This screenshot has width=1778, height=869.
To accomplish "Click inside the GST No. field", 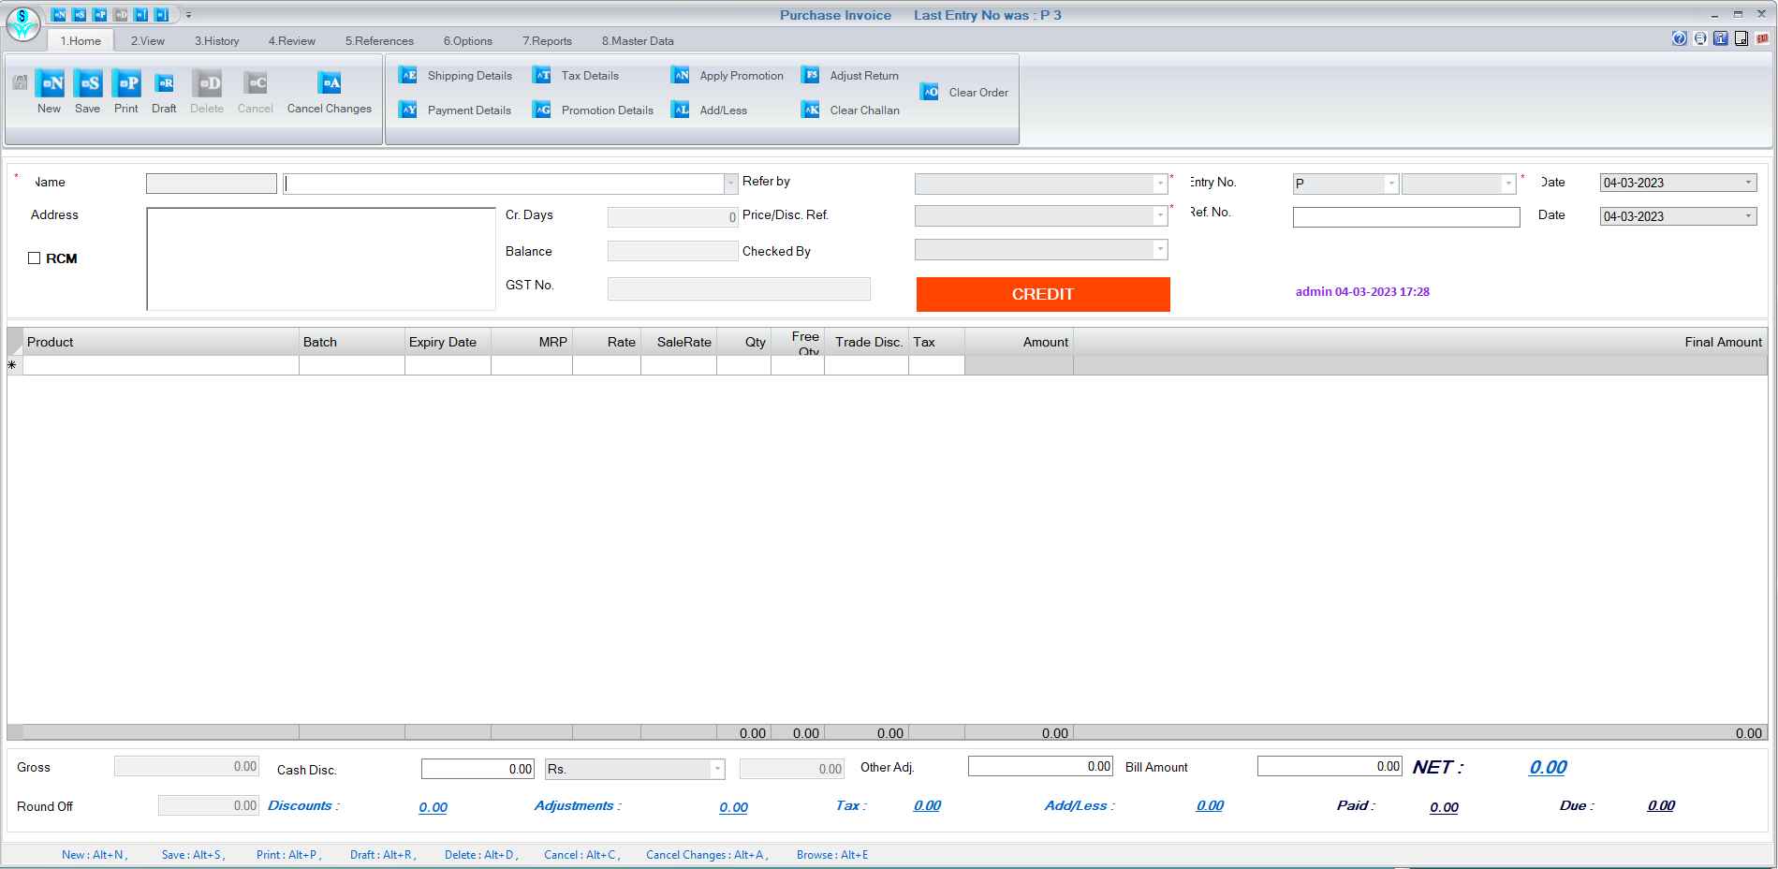I will (738, 288).
